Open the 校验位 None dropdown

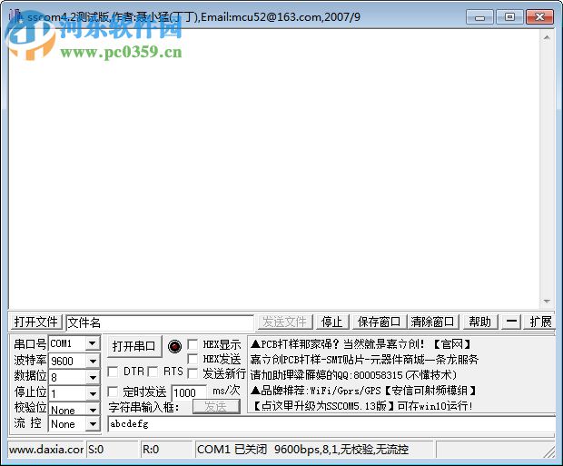93,410
